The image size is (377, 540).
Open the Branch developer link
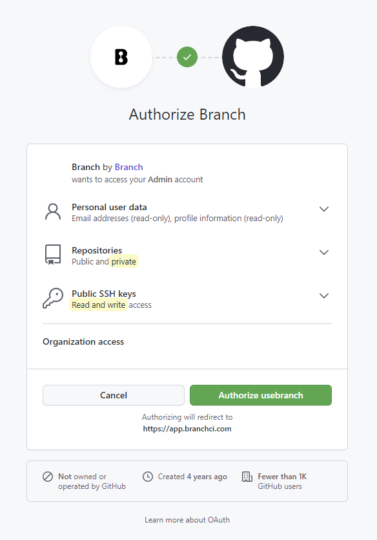coord(128,167)
